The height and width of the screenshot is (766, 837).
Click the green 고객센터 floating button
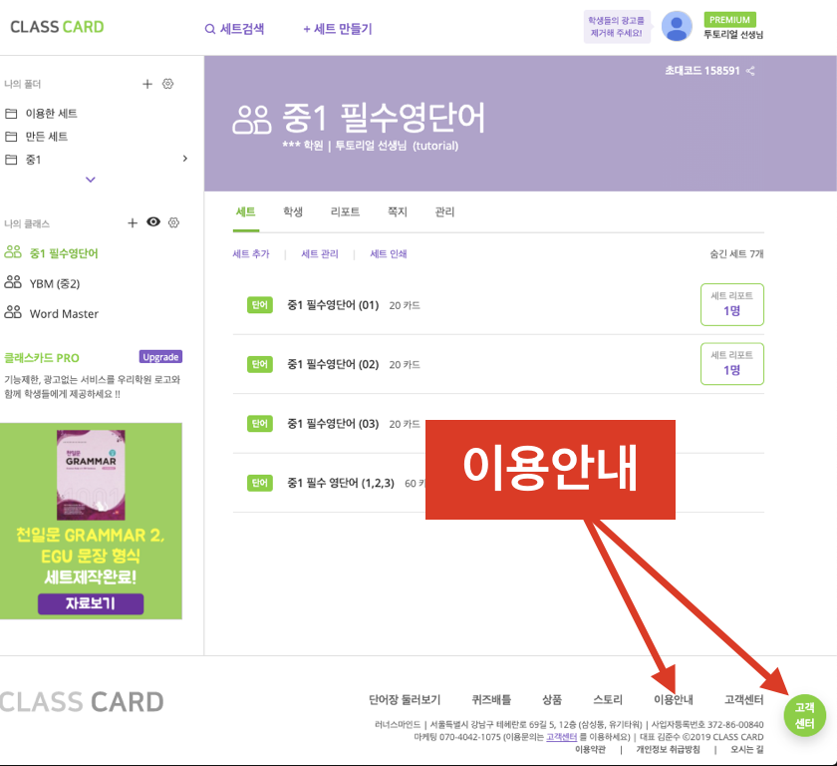804,715
